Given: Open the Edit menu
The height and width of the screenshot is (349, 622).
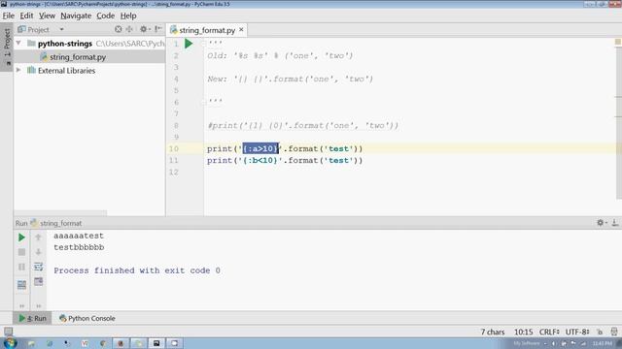Looking at the screenshot, I should tap(26, 16).
